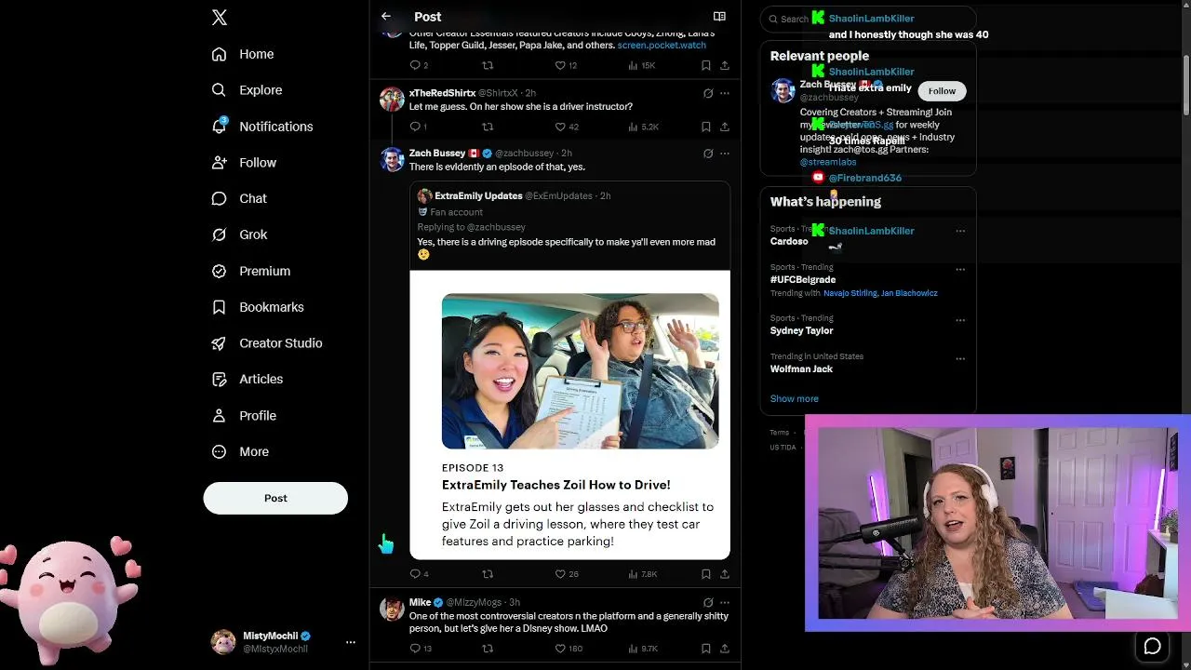Open more options for #UFCBelgrade trend
This screenshot has height=670, width=1191.
960,270
